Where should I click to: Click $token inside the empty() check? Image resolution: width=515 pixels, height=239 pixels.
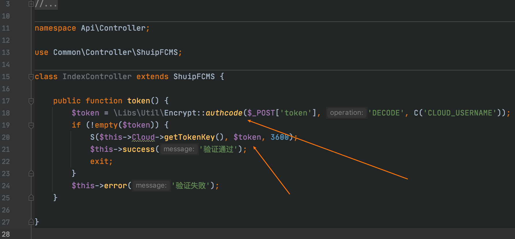pyautogui.click(x=136, y=125)
